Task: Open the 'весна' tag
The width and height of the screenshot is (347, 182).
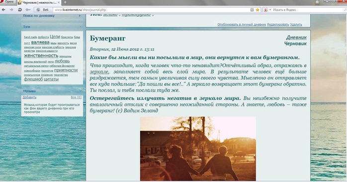Action: tap(73, 43)
